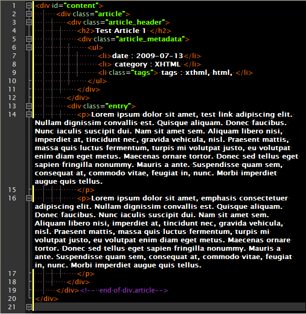Toggle the fold marker on line 21
The height and width of the screenshot is (314, 306).
click(x=29, y=307)
